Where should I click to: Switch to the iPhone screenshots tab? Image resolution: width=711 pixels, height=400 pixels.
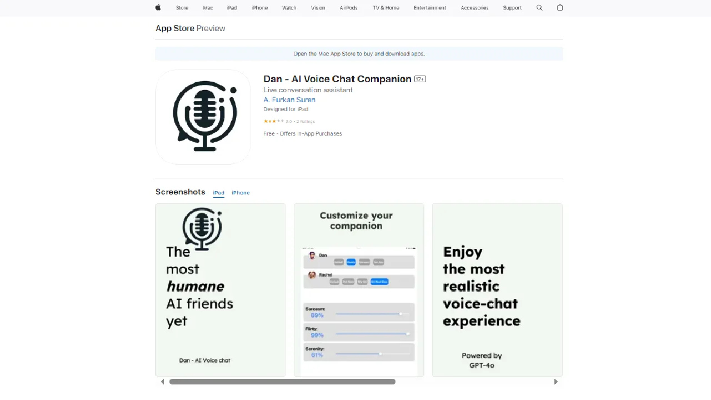point(241,193)
